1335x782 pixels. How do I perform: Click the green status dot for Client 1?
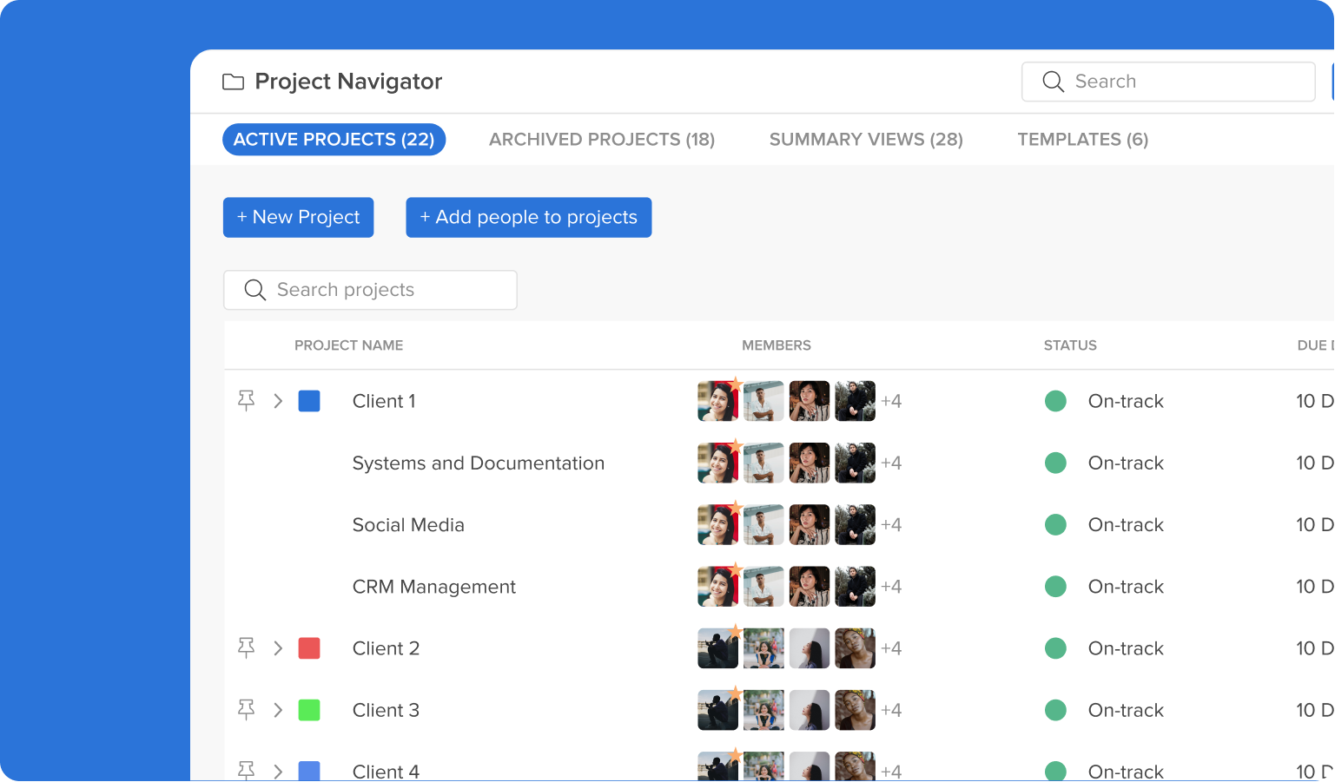pos(1055,401)
